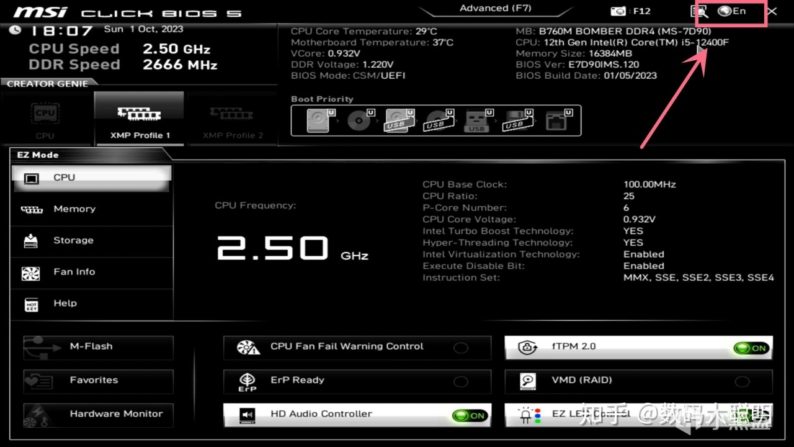Click the BIOS Build Date: 01/05/2023 line

tap(586, 76)
